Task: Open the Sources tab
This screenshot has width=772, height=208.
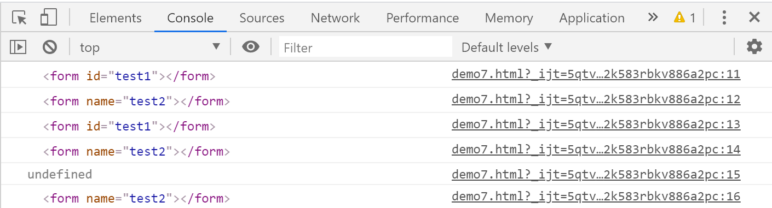Action: (x=262, y=18)
